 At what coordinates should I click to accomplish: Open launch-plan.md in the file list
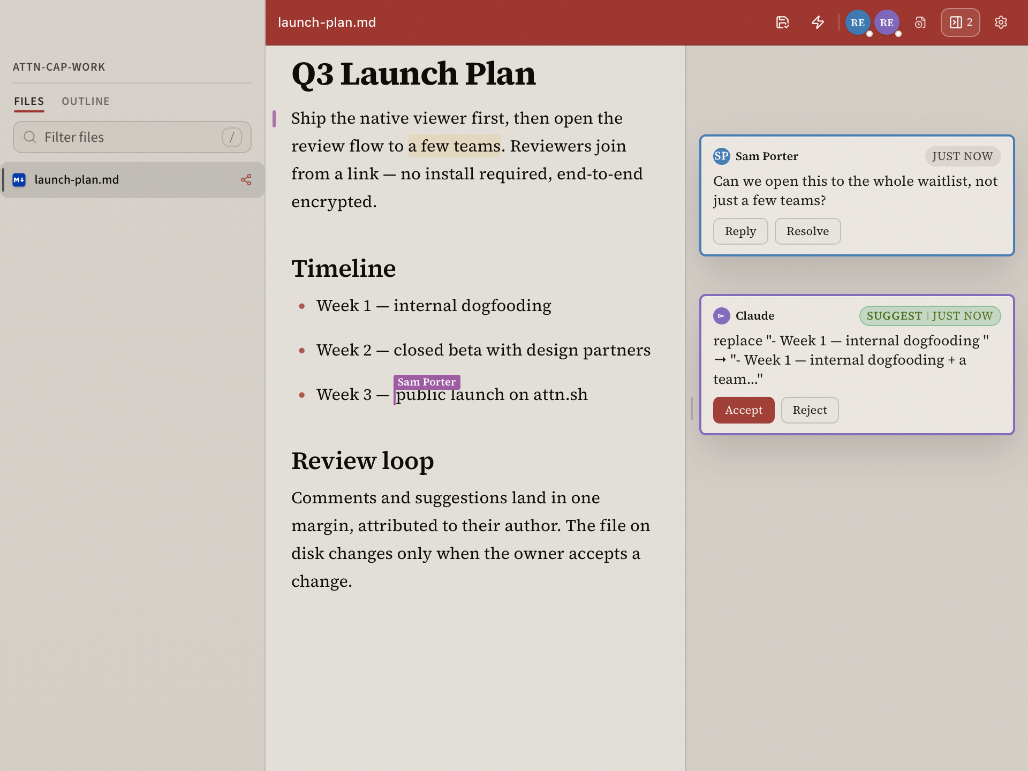132,180
